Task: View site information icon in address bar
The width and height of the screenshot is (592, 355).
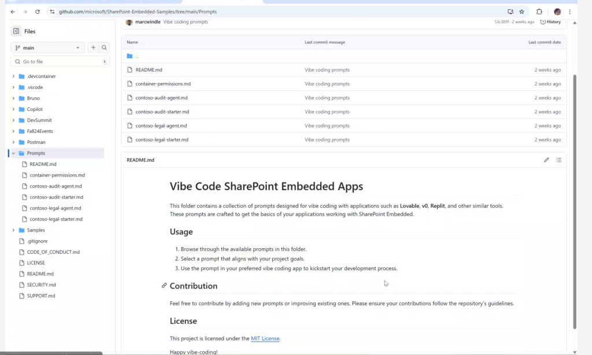Action: point(52,12)
